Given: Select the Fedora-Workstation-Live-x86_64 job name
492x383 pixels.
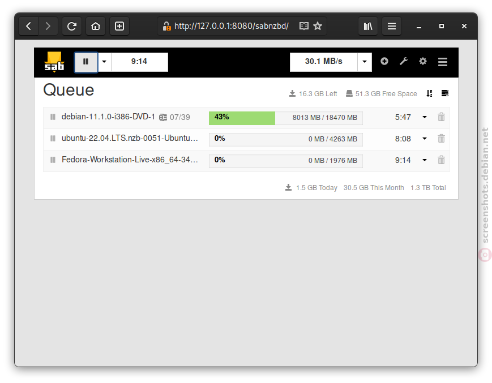Looking at the screenshot, I should (130, 160).
